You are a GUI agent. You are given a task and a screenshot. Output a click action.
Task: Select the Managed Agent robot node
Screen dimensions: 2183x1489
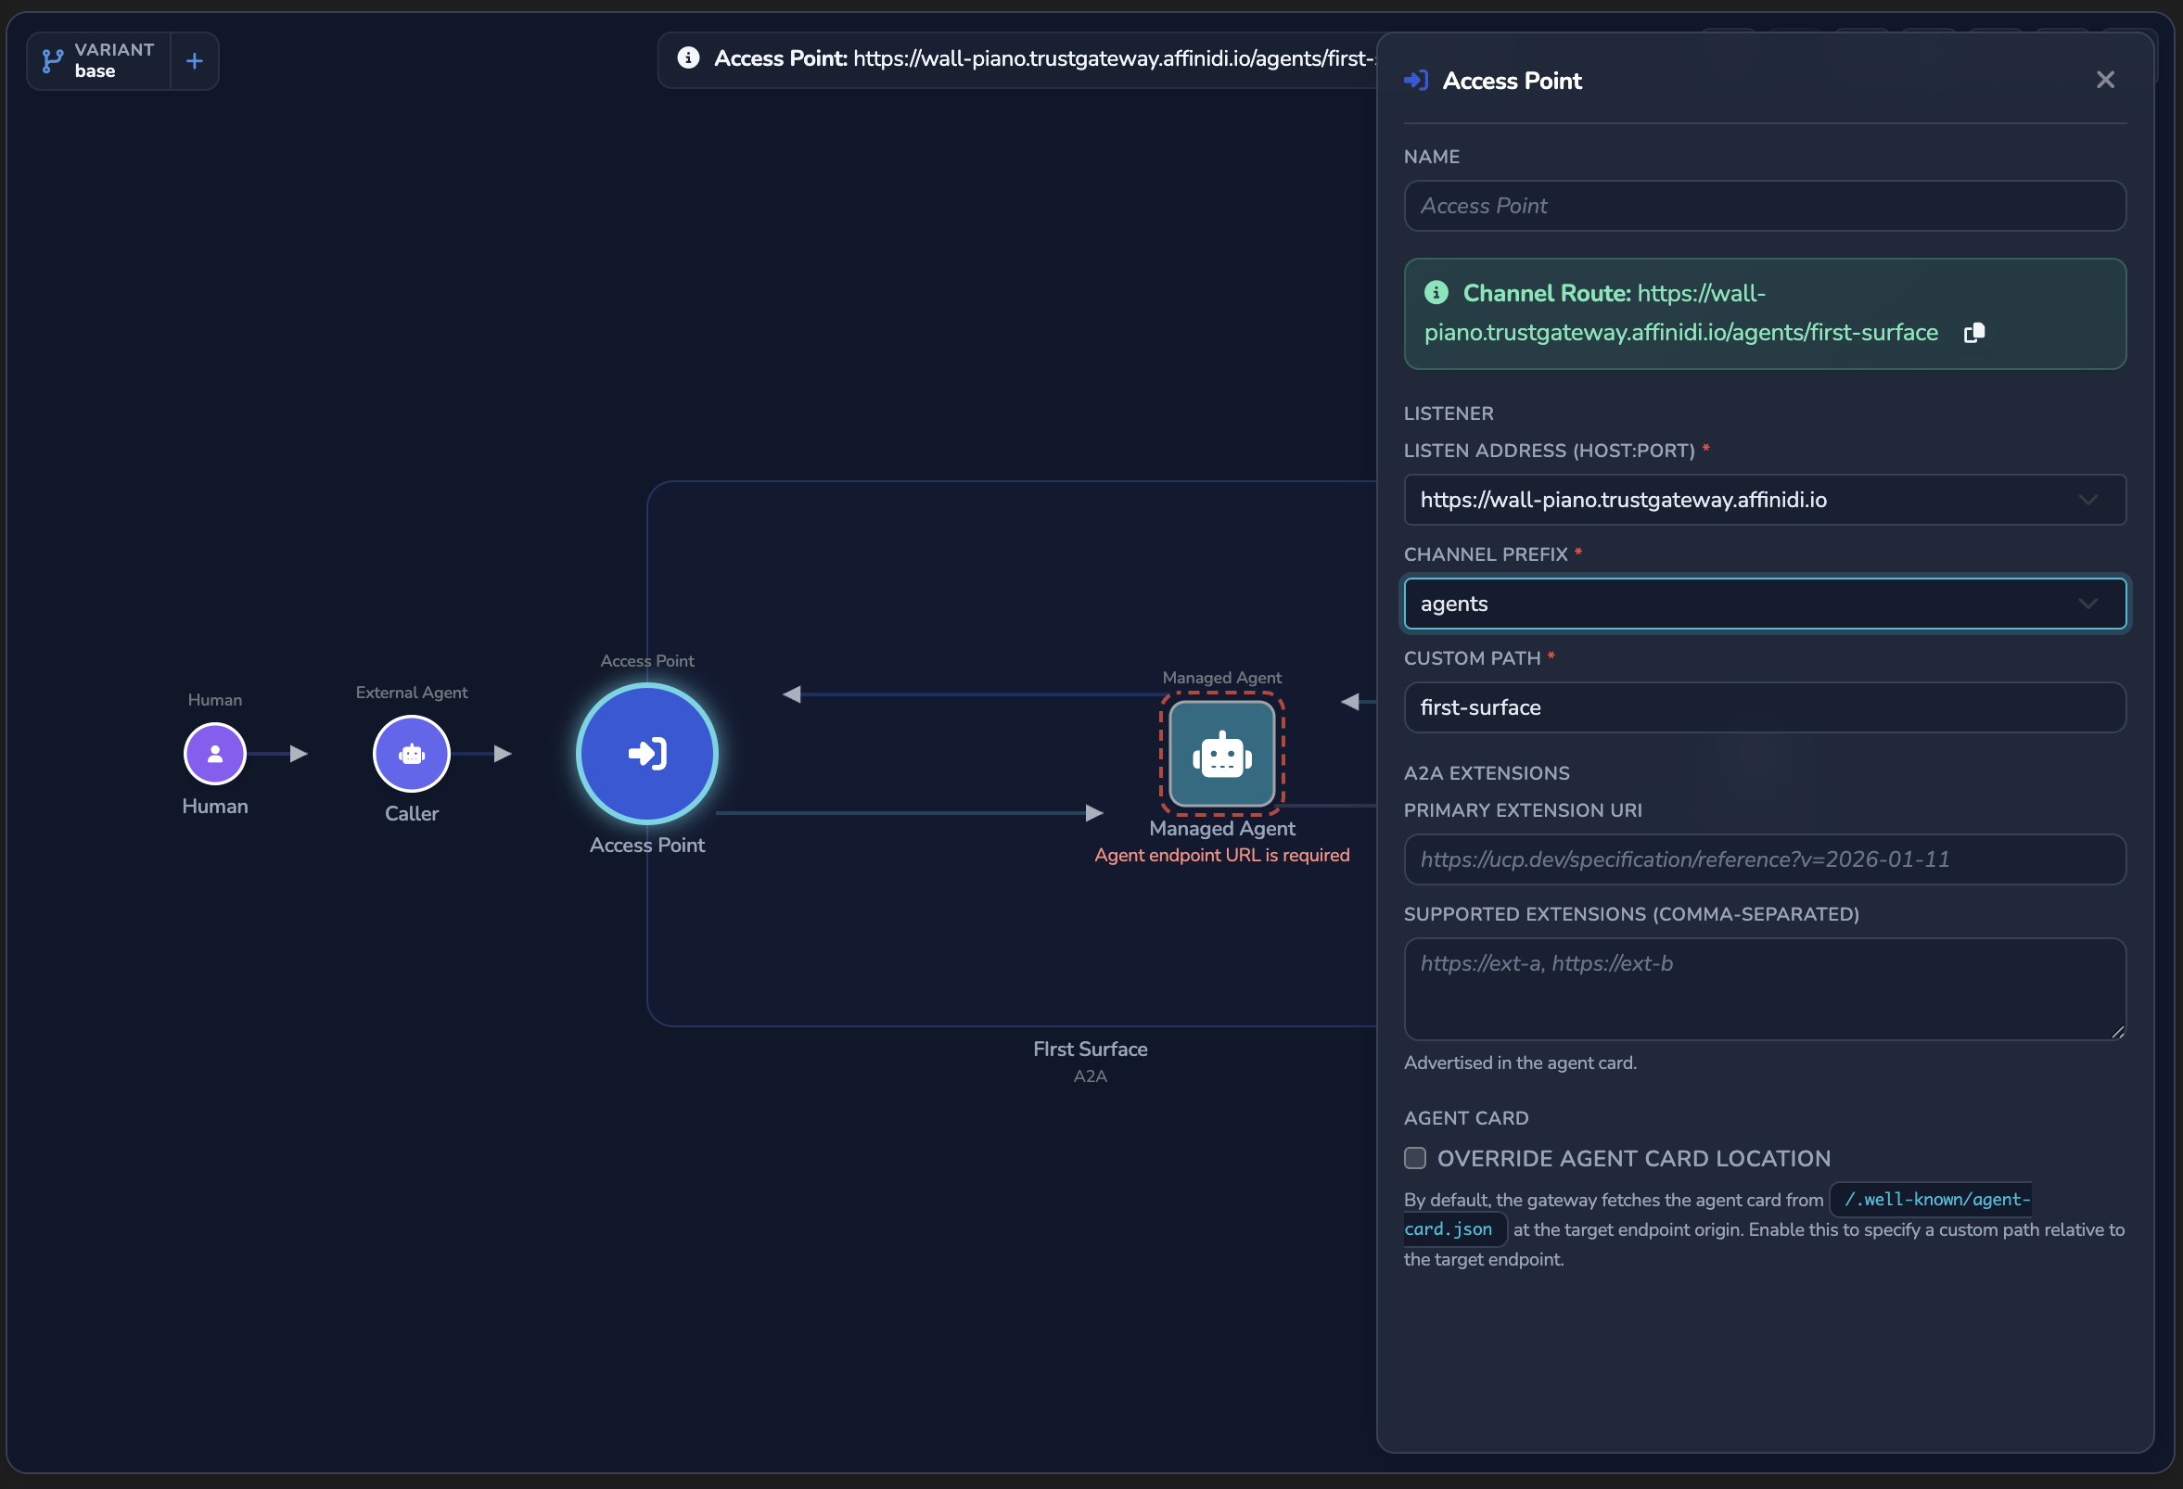click(x=1222, y=753)
